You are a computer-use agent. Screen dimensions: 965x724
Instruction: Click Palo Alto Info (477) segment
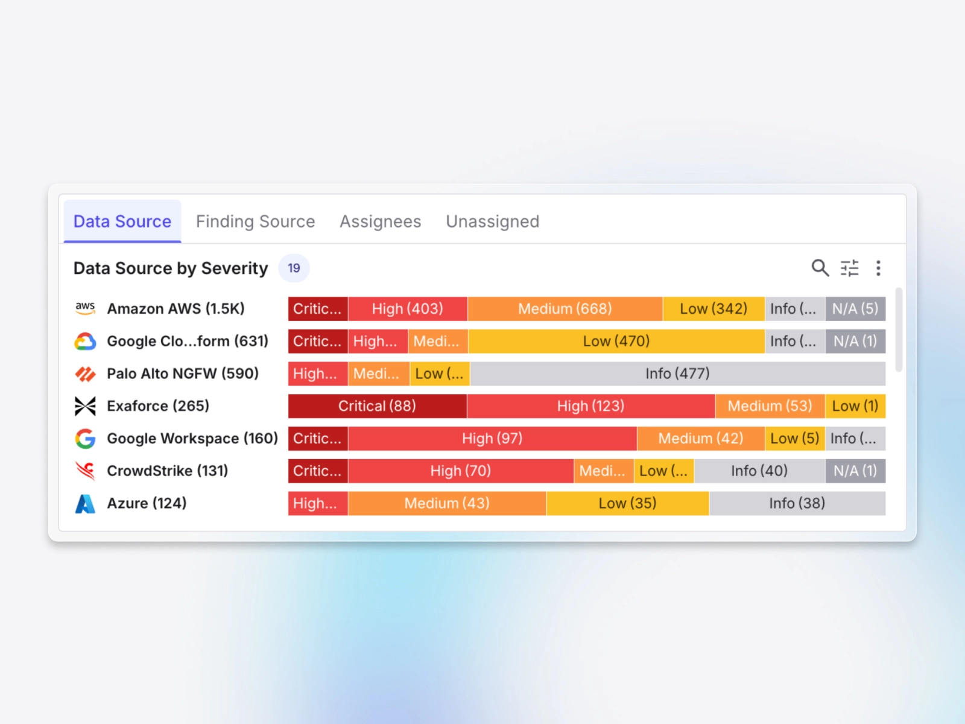coord(677,373)
